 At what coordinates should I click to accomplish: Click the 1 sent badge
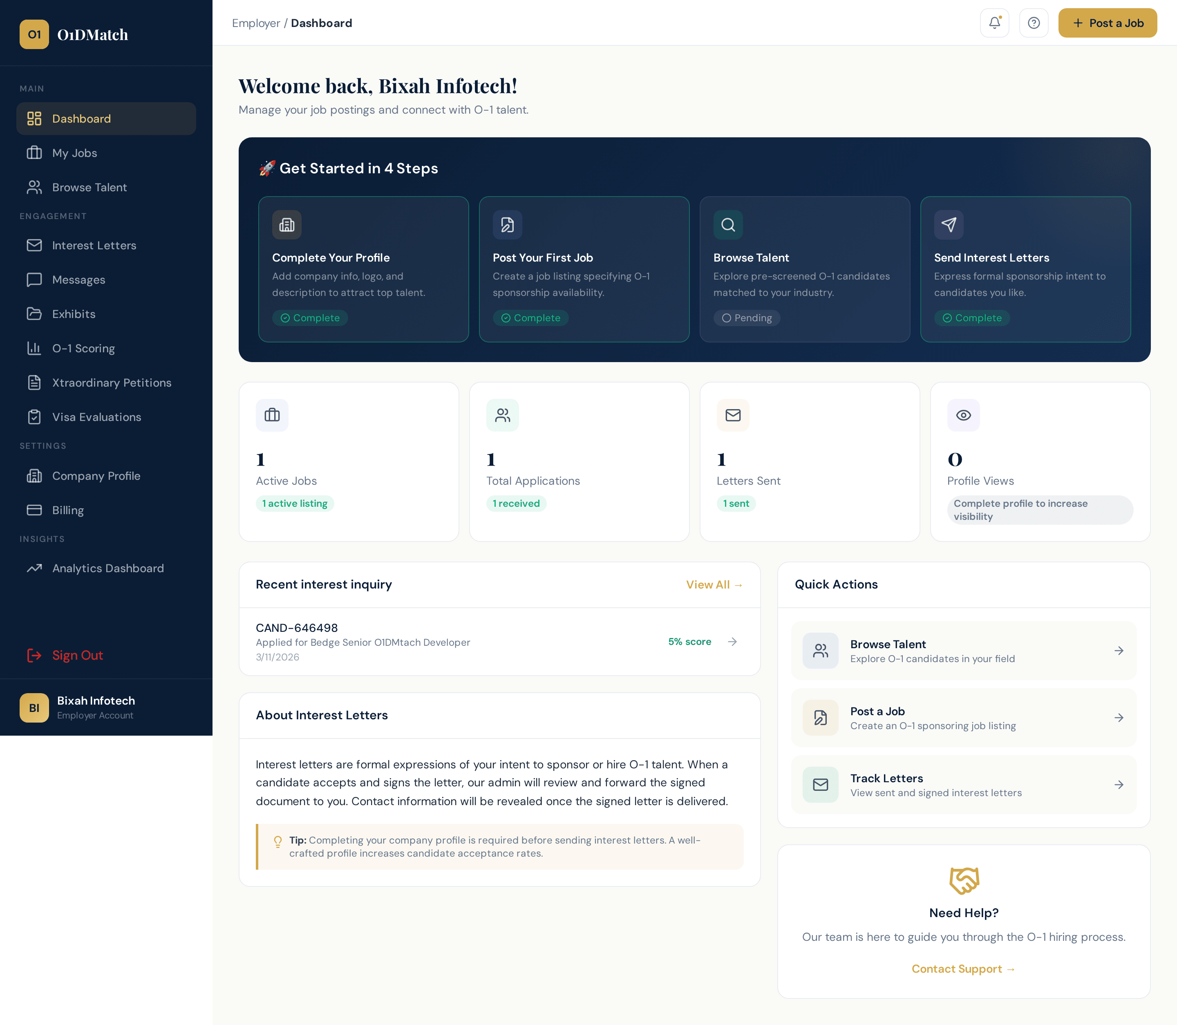736,504
